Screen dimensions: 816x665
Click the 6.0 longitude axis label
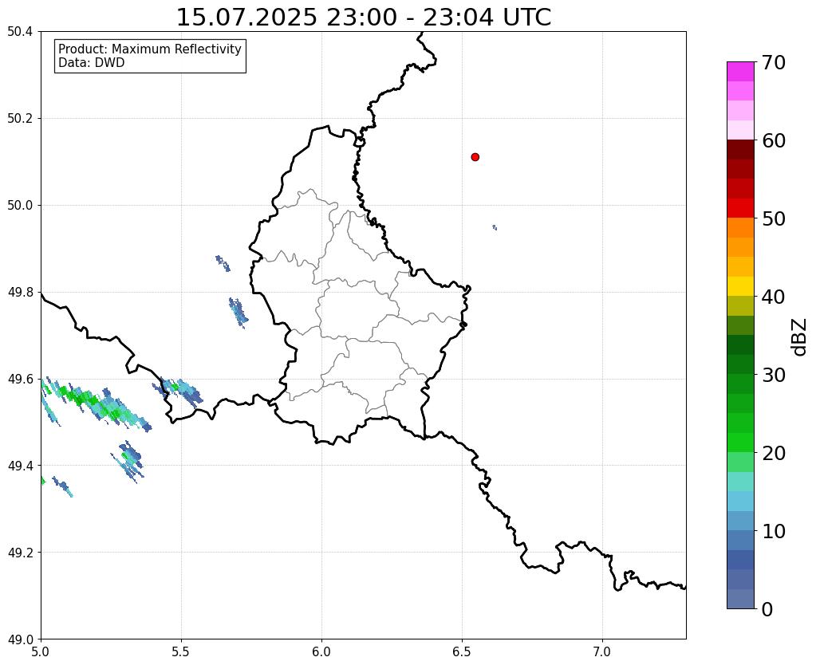[321, 652]
